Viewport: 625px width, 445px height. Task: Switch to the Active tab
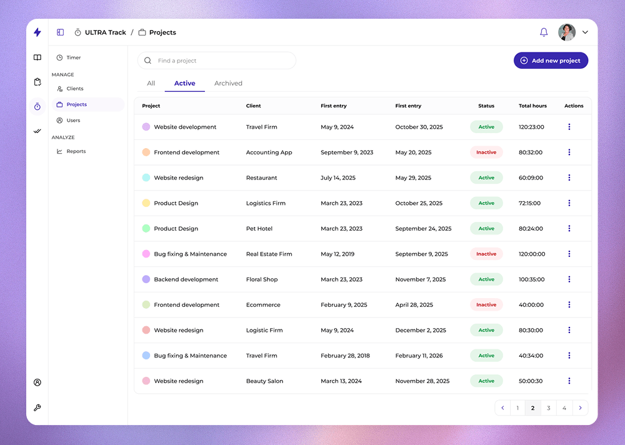(x=185, y=83)
